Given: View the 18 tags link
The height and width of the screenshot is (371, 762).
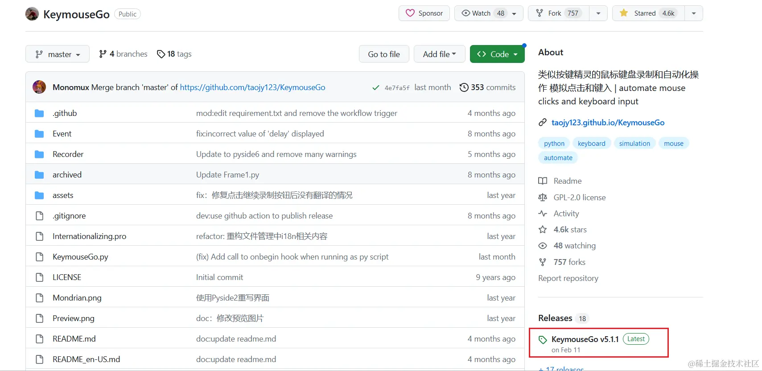Looking at the screenshot, I should tap(174, 54).
